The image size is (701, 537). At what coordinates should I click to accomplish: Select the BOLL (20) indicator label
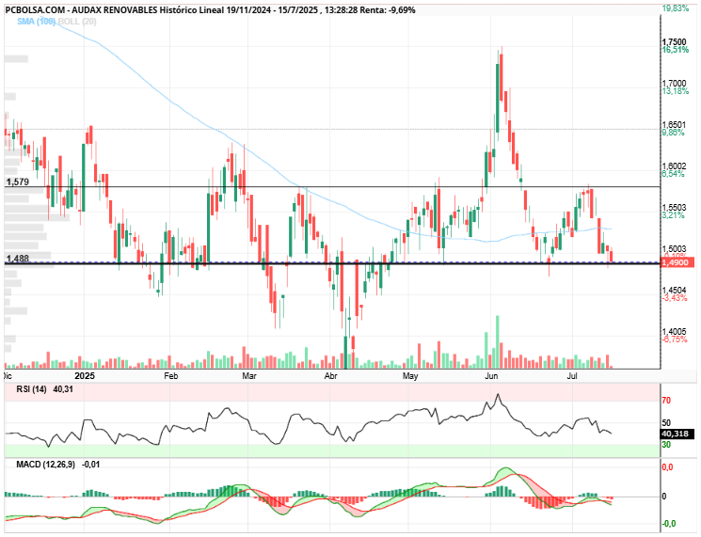click(77, 22)
